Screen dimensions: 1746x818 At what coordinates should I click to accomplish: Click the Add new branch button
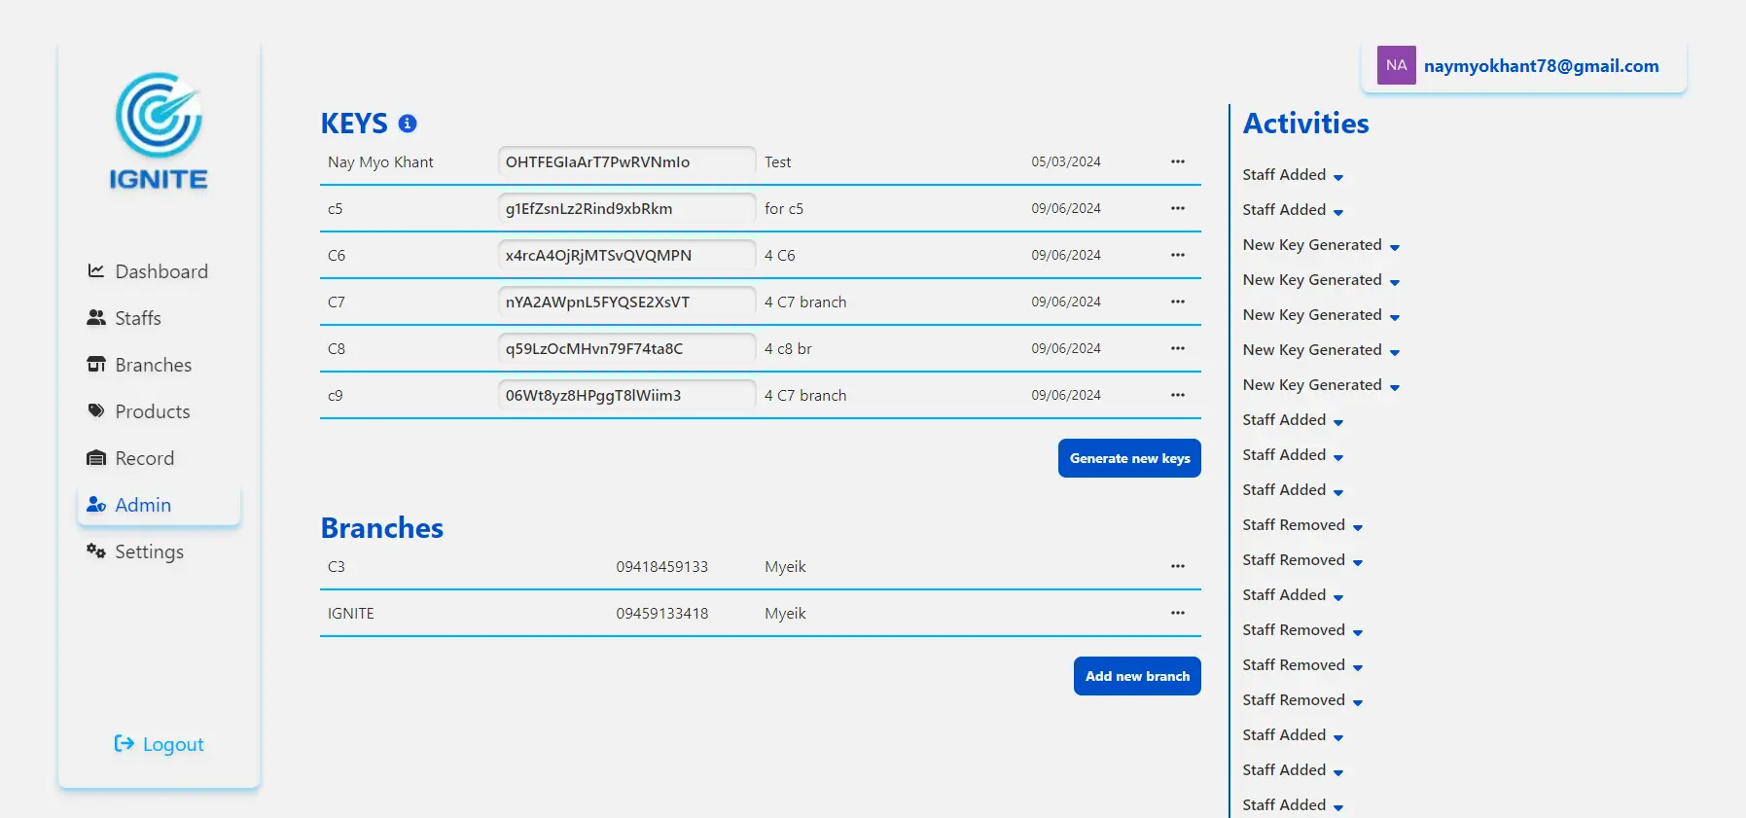coord(1136,676)
